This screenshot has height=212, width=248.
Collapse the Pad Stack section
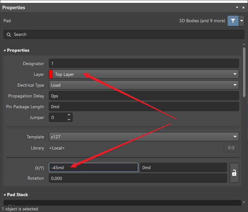click(4, 195)
